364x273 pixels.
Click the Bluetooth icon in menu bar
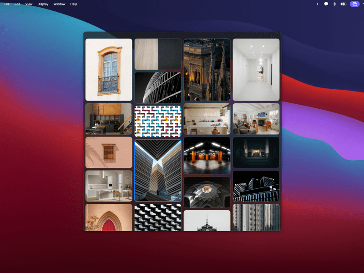[x=334, y=4]
